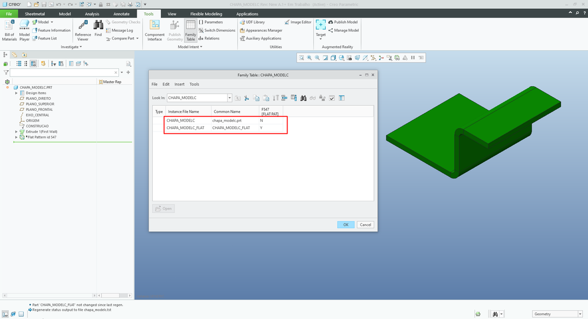Switch to the Analysis ribbon tab

[92, 14]
